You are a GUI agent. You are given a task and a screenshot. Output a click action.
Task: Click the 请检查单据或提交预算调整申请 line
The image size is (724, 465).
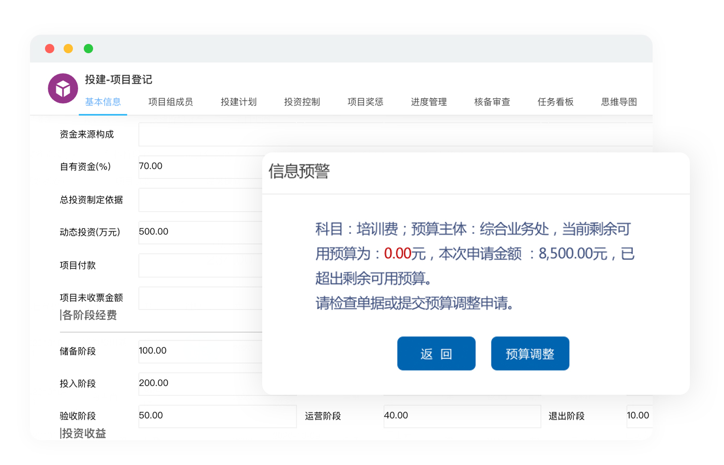(x=415, y=303)
